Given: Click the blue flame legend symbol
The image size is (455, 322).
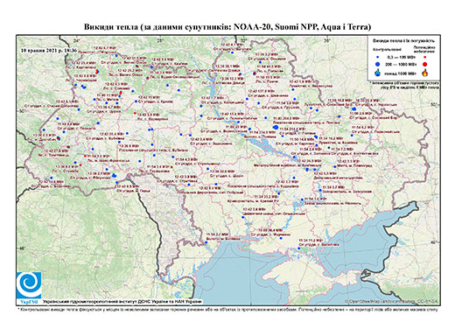Looking at the screenshot, I should pos(377,73).
